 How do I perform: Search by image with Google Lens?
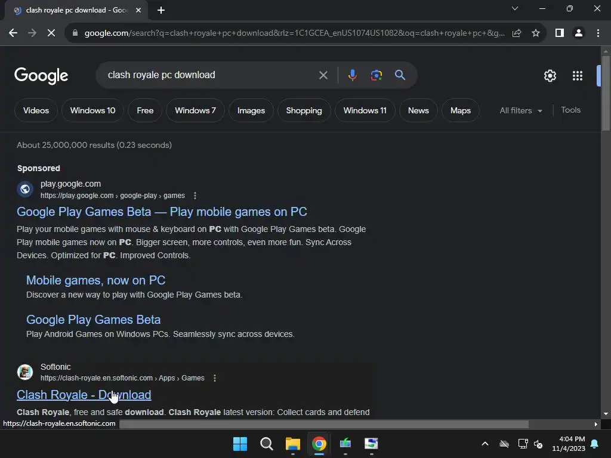click(376, 75)
